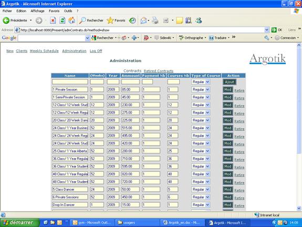
Task: Open the Retired Contracts link
Action: pos(158,71)
